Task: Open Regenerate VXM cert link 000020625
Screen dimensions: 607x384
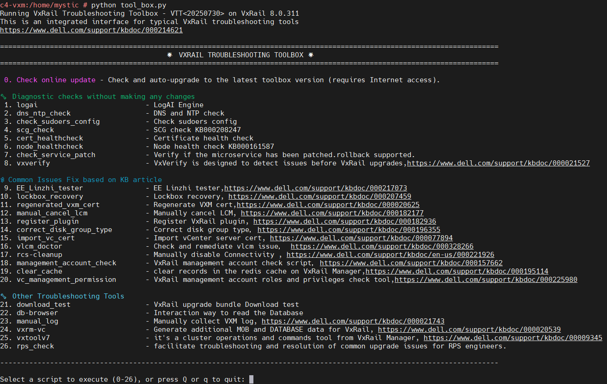Action: (x=328, y=205)
